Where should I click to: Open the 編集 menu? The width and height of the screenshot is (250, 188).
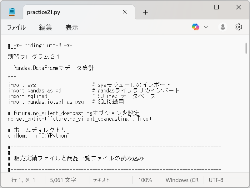click(x=46, y=28)
